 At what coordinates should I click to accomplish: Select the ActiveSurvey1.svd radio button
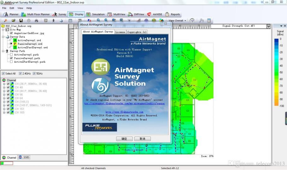point(11,40)
